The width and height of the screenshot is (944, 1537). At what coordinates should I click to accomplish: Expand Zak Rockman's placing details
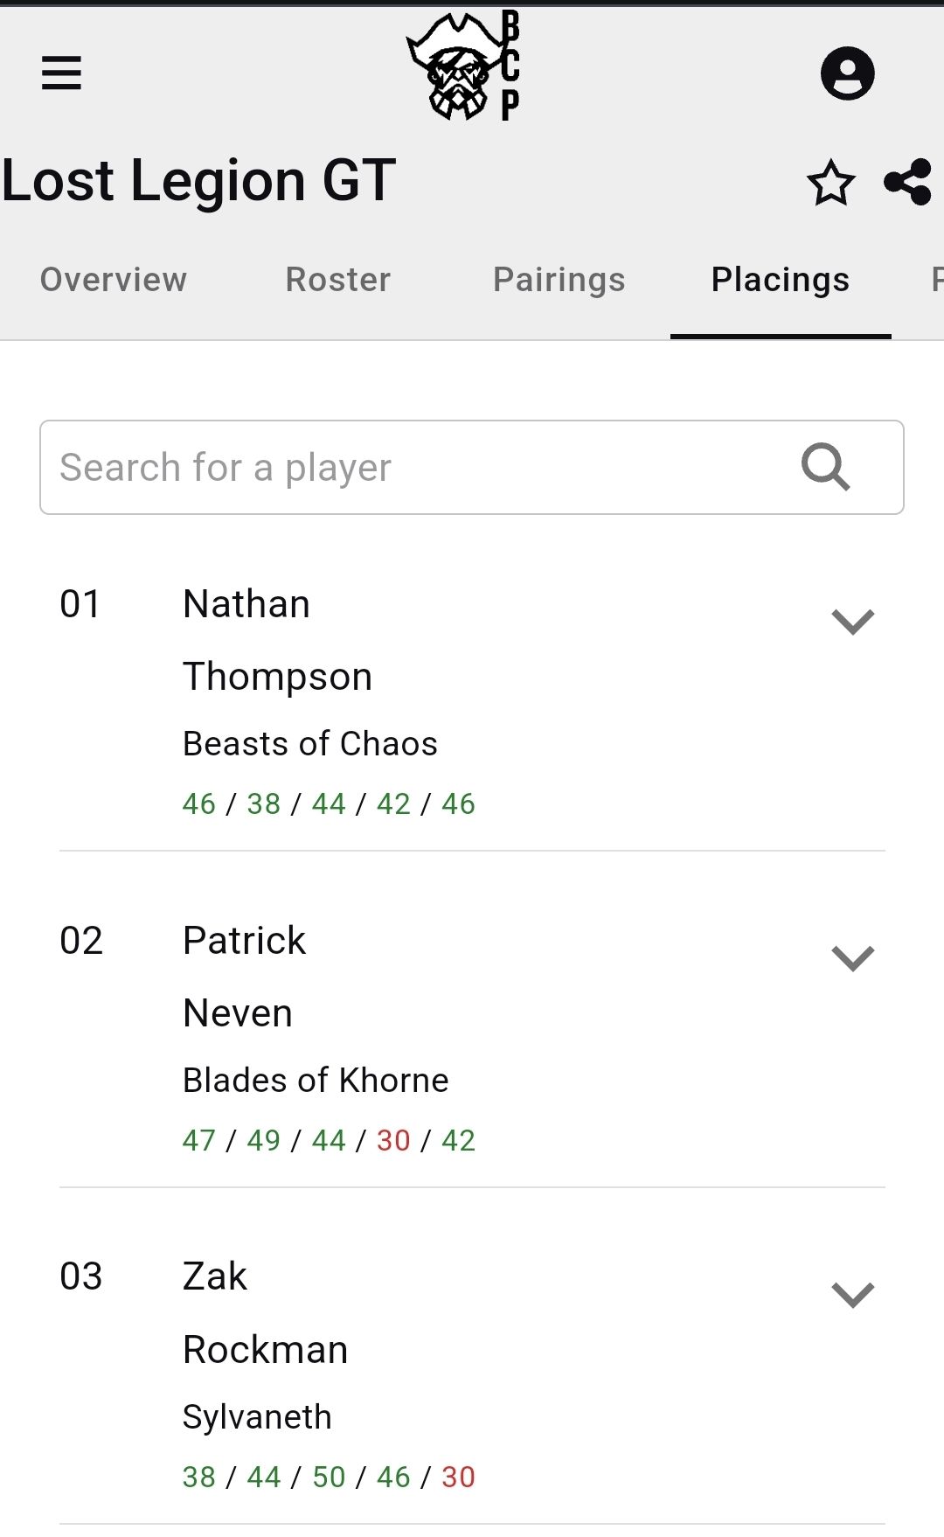click(852, 1295)
